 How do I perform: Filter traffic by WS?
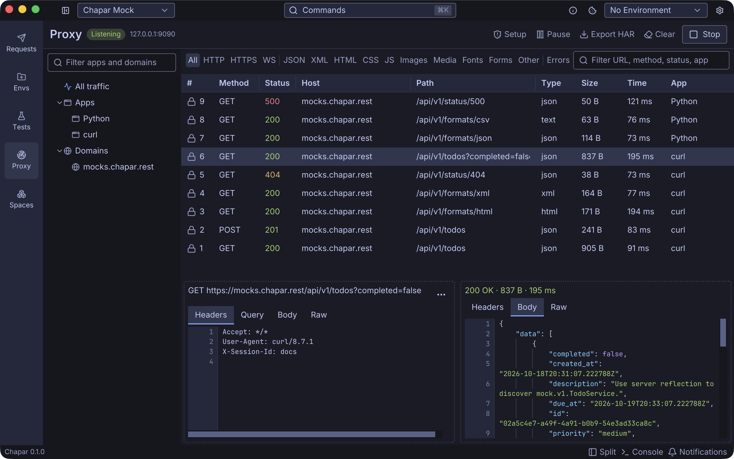(x=269, y=60)
